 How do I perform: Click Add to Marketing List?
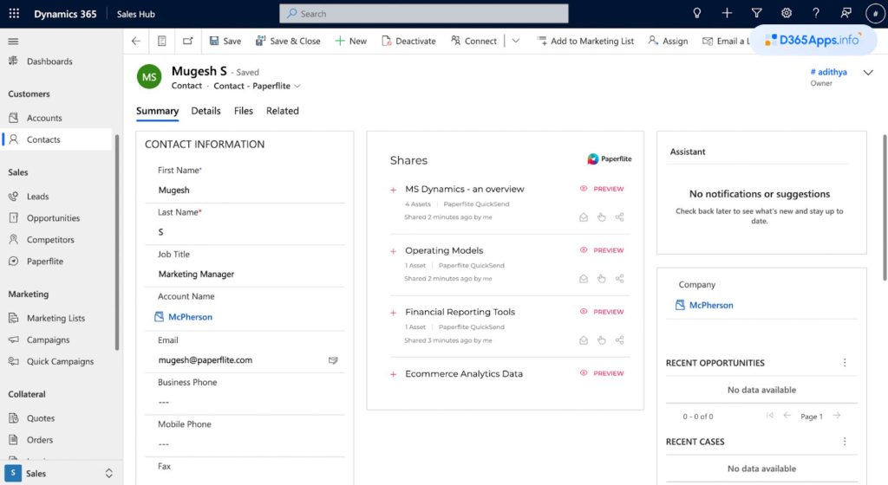[x=585, y=41]
